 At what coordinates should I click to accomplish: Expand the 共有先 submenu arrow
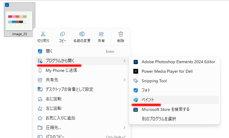point(124,80)
